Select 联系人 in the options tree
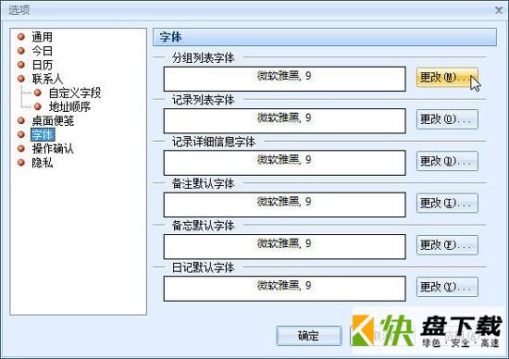The width and height of the screenshot is (509, 359). [47, 79]
